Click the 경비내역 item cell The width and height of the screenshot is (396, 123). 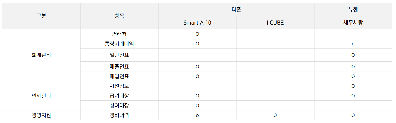[119, 115]
